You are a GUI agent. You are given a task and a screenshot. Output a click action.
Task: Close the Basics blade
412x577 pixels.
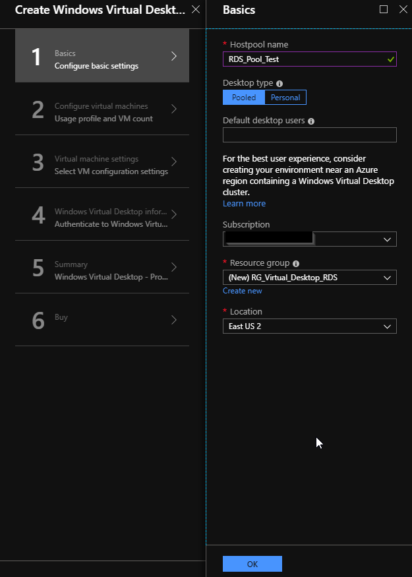click(x=403, y=10)
